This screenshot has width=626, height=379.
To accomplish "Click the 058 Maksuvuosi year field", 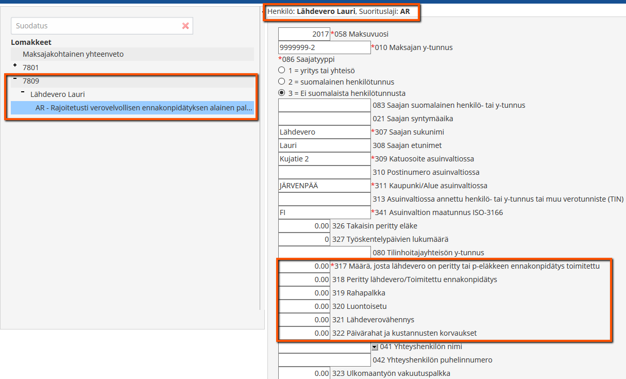I will coord(304,34).
